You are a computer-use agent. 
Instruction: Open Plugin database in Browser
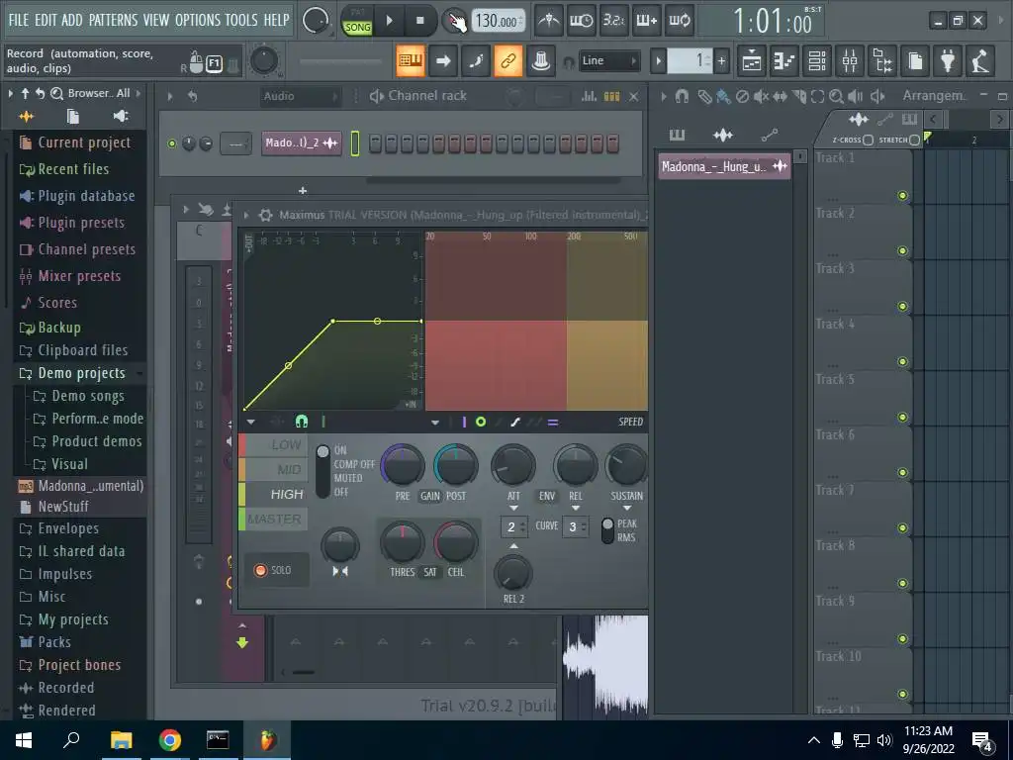pos(86,196)
